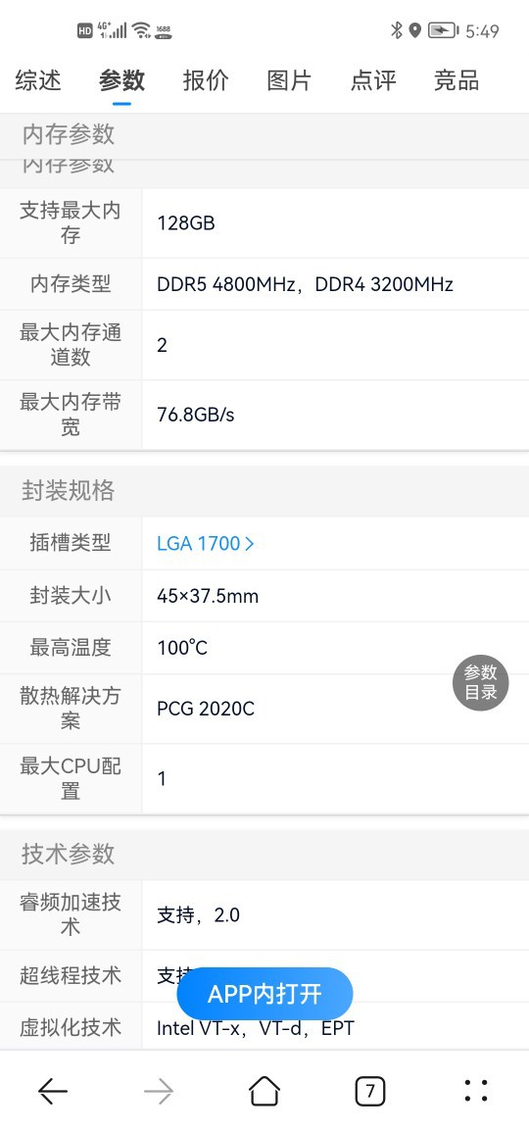
Task: Open the tab switcher showing 7 tabs
Action: 370,1090
